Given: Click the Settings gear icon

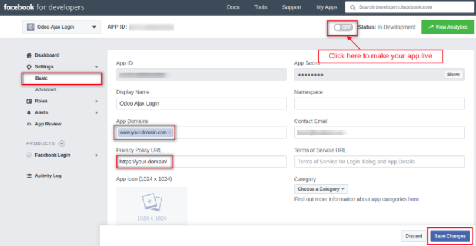Looking at the screenshot, I should pyautogui.click(x=29, y=66).
